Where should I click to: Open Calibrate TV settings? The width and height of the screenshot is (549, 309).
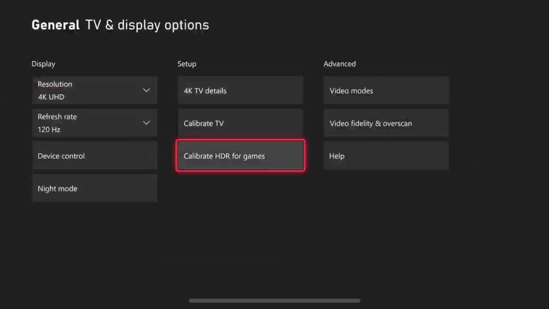pos(240,123)
